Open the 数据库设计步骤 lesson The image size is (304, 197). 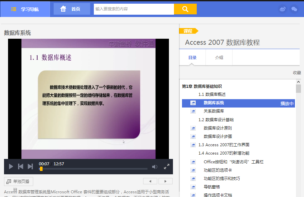pyautogui.click(x=218, y=137)
